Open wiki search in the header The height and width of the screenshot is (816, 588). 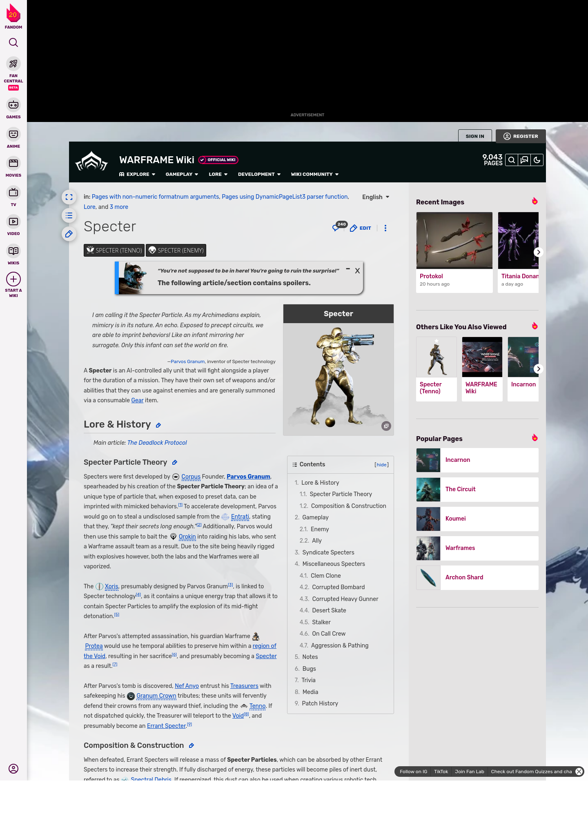(x=512, y=160)
